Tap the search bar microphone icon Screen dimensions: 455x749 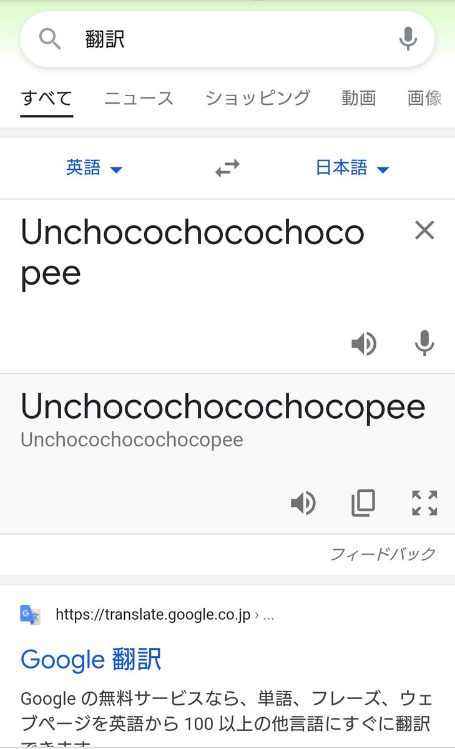pos(408,39)
